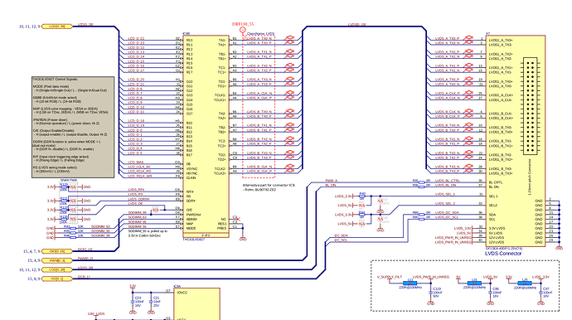The width and height of the screenshot is (572, 320).
Task: Select ferrite bead L31 on 5V rail
Action: click(x=474, y=284)
